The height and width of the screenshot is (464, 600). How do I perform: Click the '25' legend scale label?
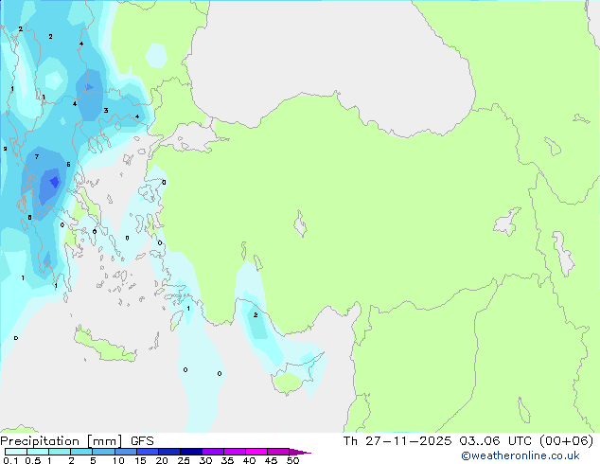coord(184,460)
